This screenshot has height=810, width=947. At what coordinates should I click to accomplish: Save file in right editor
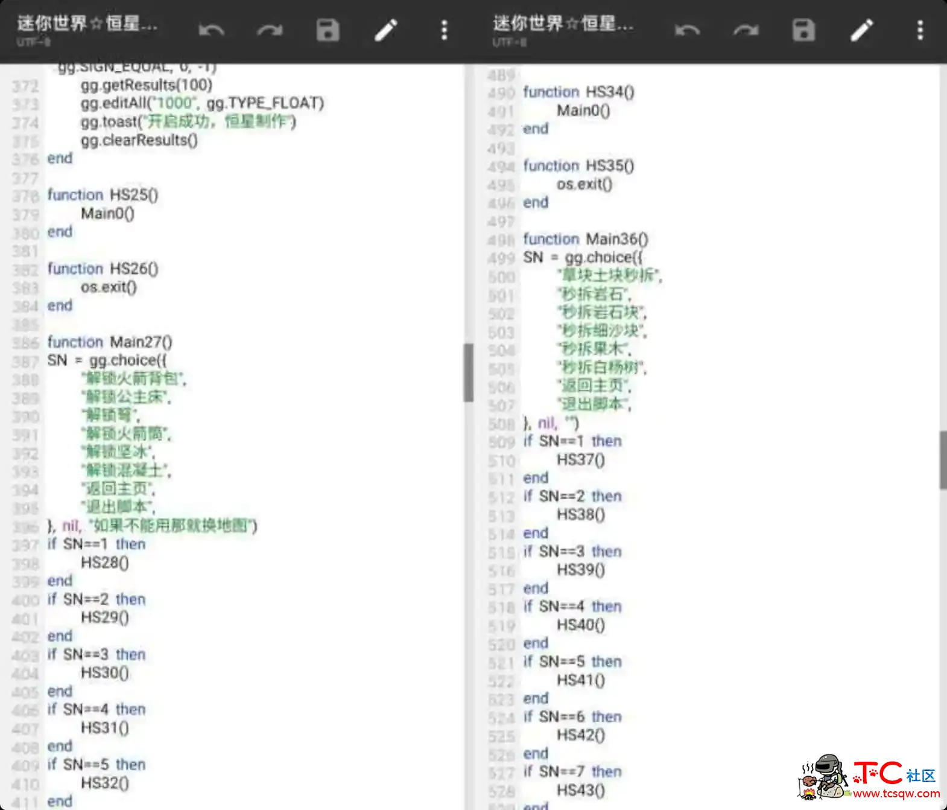(x=803, y=30)
